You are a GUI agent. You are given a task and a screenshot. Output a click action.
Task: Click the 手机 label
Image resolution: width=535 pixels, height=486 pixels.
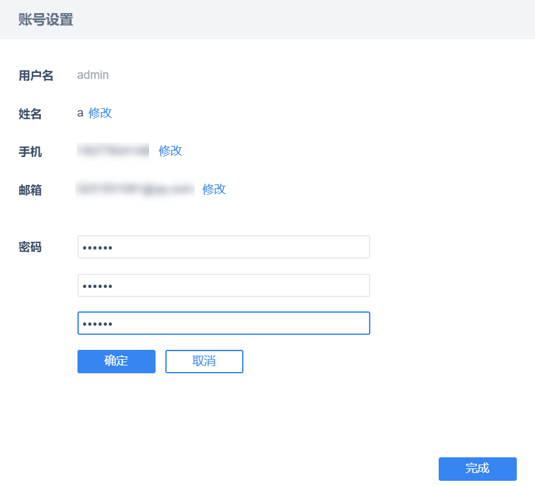pyautogui.click(x=30, y=152)
